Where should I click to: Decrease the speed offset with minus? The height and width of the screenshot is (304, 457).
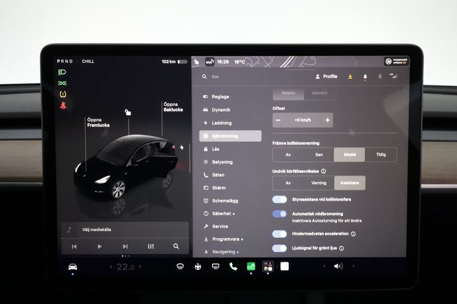pyautogui.click(x=278, y=120)
